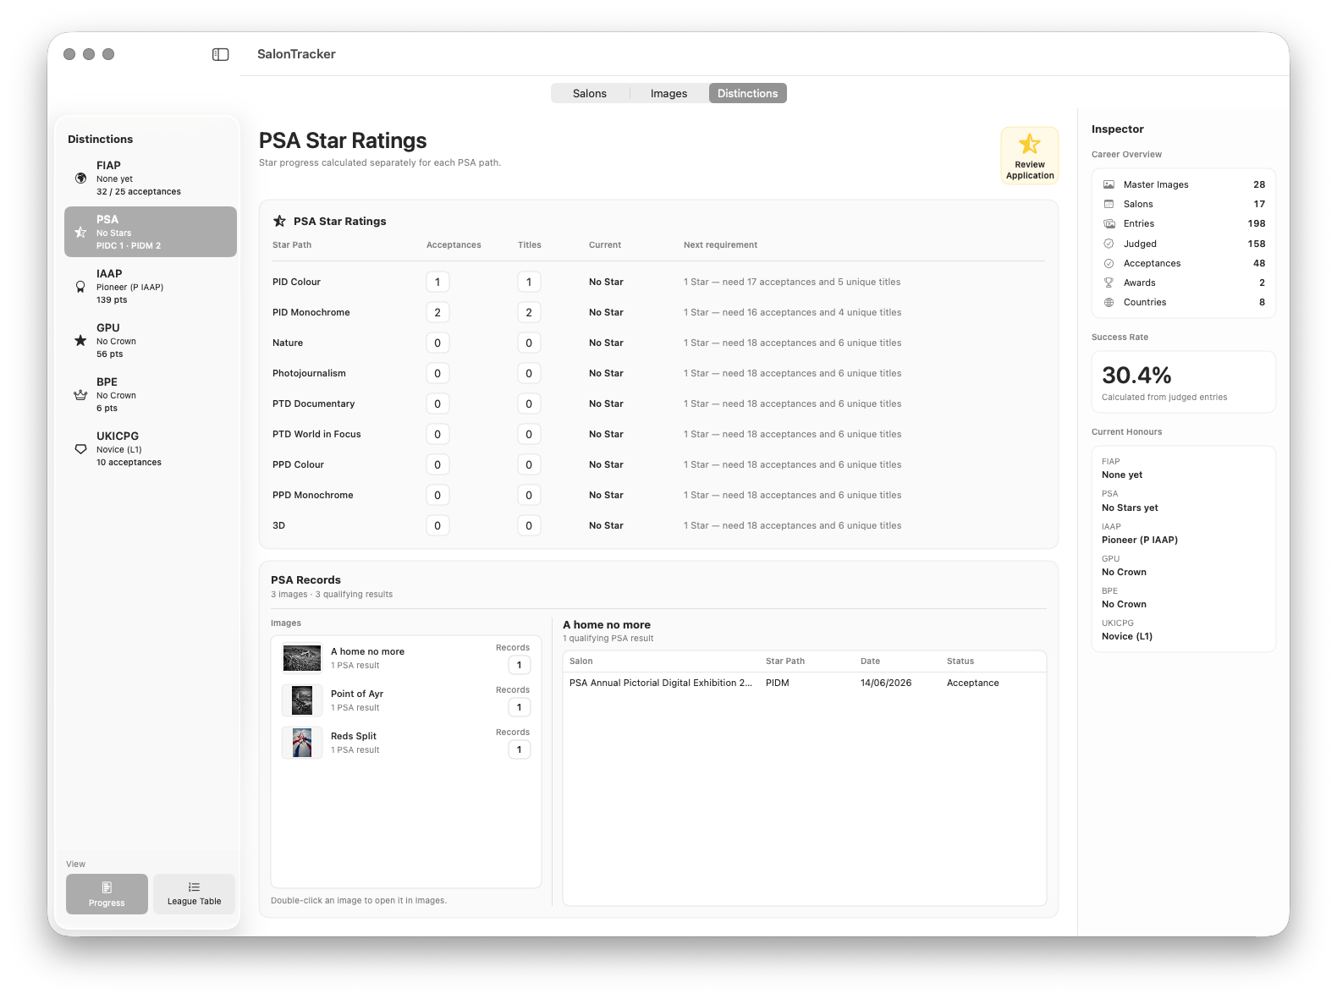Open IAAP Pioneer distinction
Image resolution: width=1337 pixels, height=999 pixels.
(x=151, y=286)
